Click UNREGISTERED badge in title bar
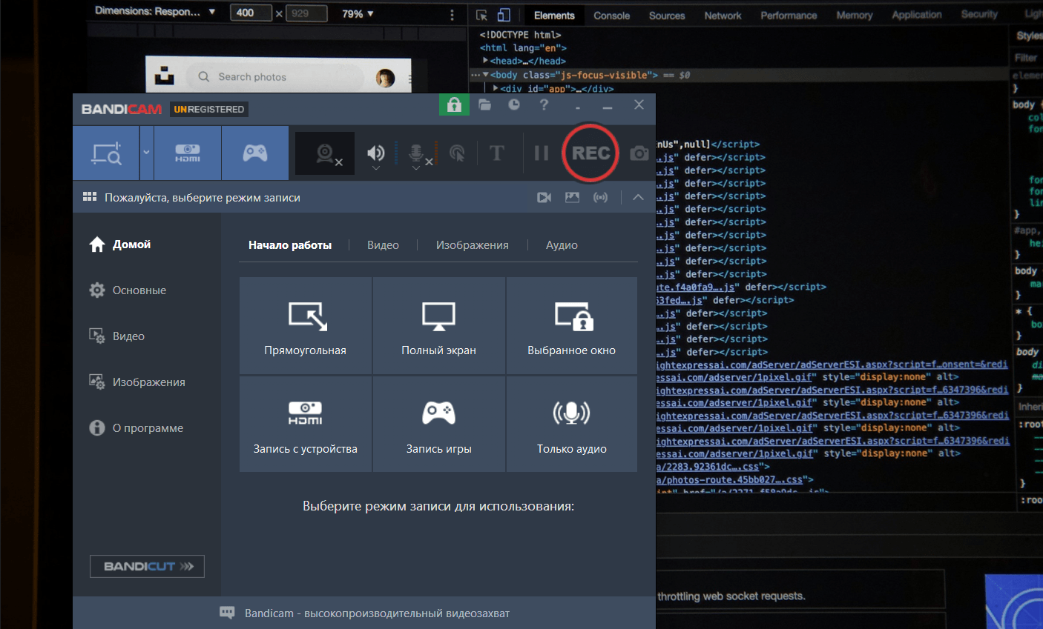 click(x=209, y=109)
